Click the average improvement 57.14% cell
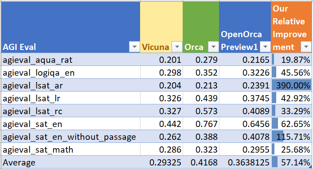 click(x=291, y=162)
